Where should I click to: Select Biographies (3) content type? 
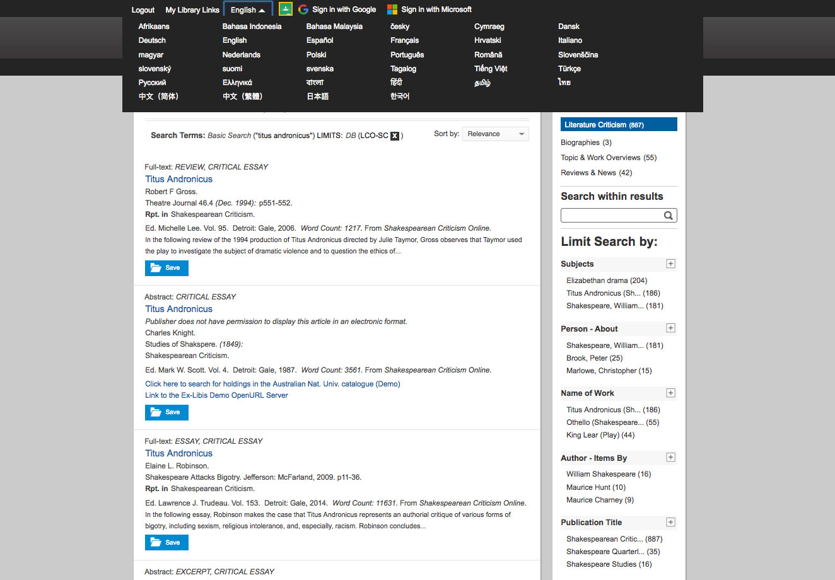(x=586, y=142)
